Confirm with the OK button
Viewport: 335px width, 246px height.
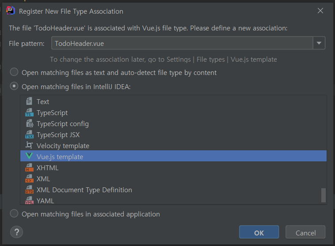[x=259, y=232]
